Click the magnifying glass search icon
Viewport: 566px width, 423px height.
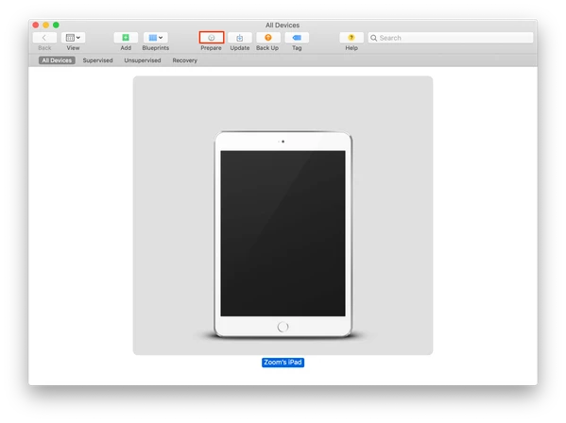[373, 38]
